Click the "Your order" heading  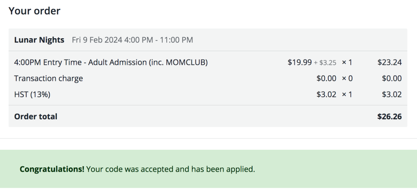[x=35, y=11]
